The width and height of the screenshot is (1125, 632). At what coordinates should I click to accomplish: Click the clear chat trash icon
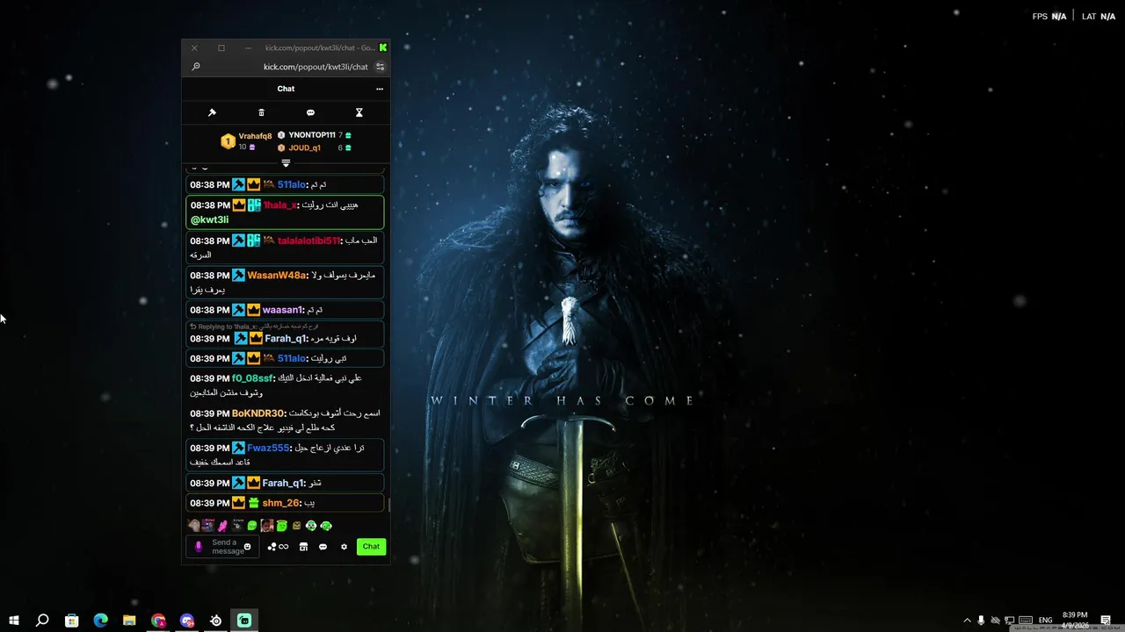tap(261, 112)
